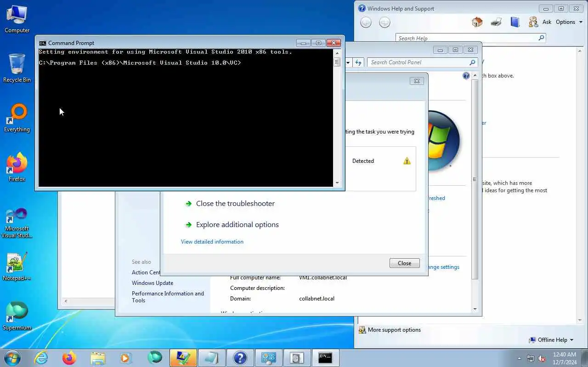Click Close the troubleshooter option
588x367 pixels.
pos(235,204)
